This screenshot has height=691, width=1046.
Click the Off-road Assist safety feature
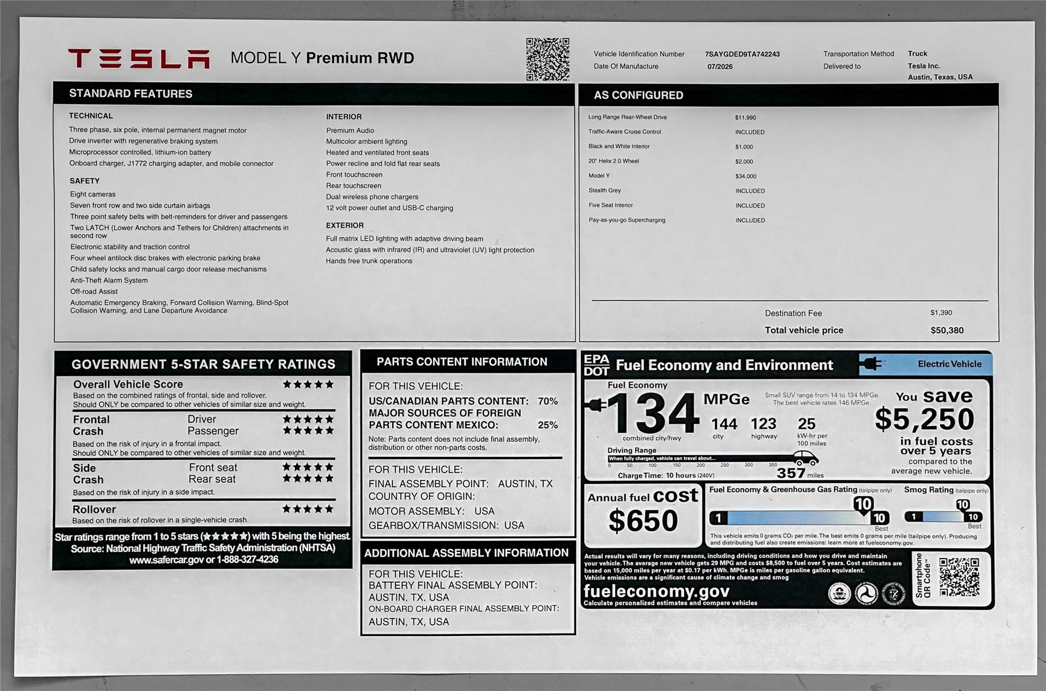pos(94,291)
